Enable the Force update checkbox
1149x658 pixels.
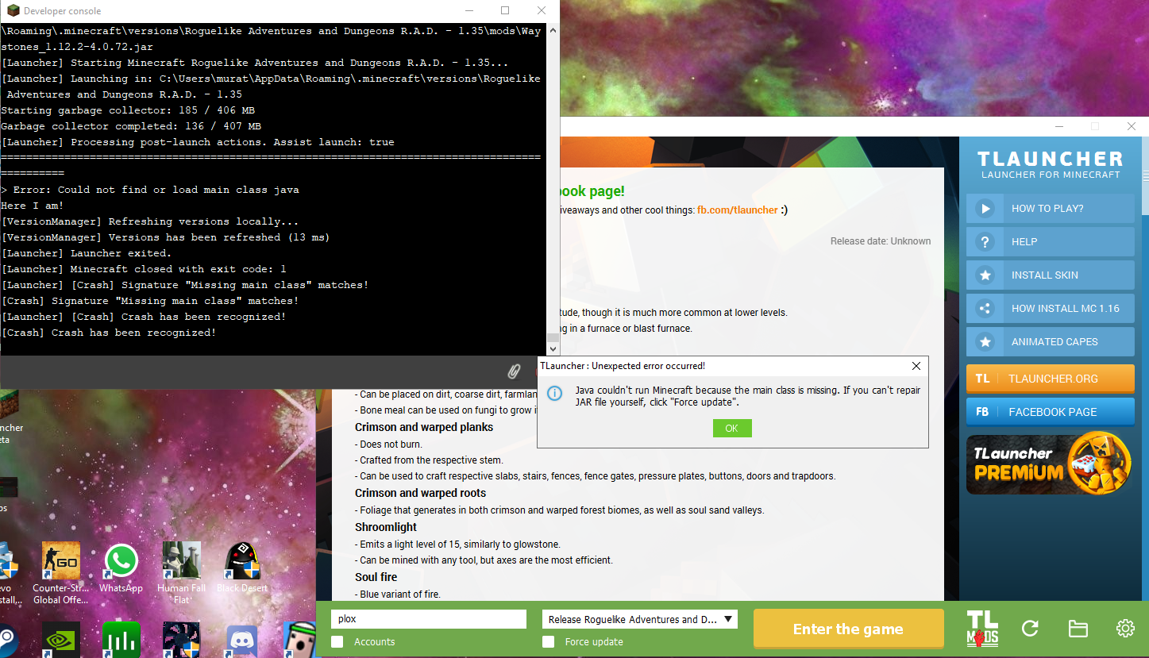click(x=548, y=641)
